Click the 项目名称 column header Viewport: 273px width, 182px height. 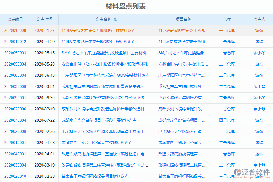coord(184,19)
